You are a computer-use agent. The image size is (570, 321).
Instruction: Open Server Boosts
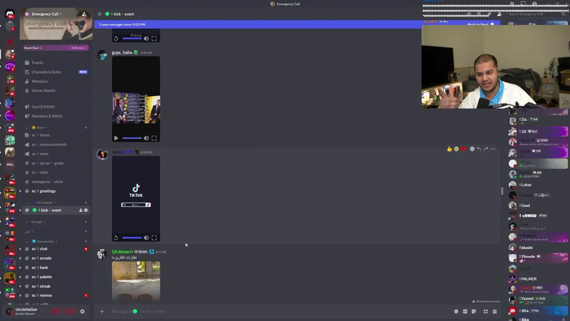click(56, 91)
